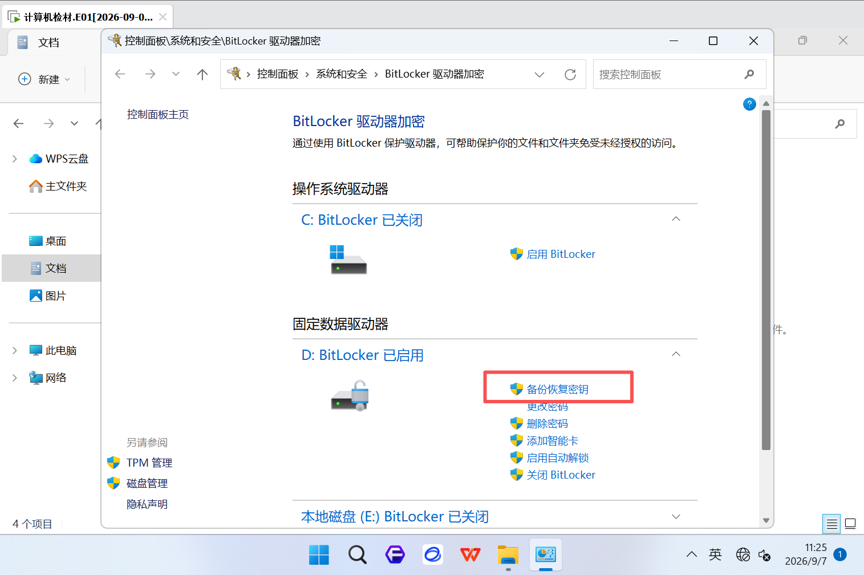Open WPS Office from the taskbar
Screen dimensions: 864x575
coord(470,554)
